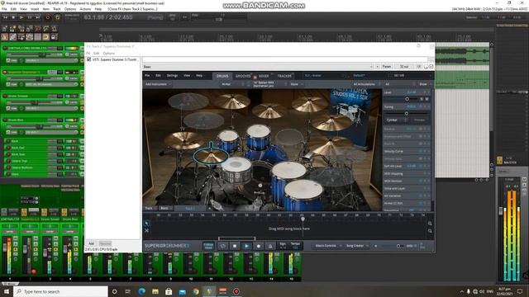Image resolution: width=529 pixels, height=297 pixels.
Task: Toggle record arm on Superior Drummer track
Action: 5,72
